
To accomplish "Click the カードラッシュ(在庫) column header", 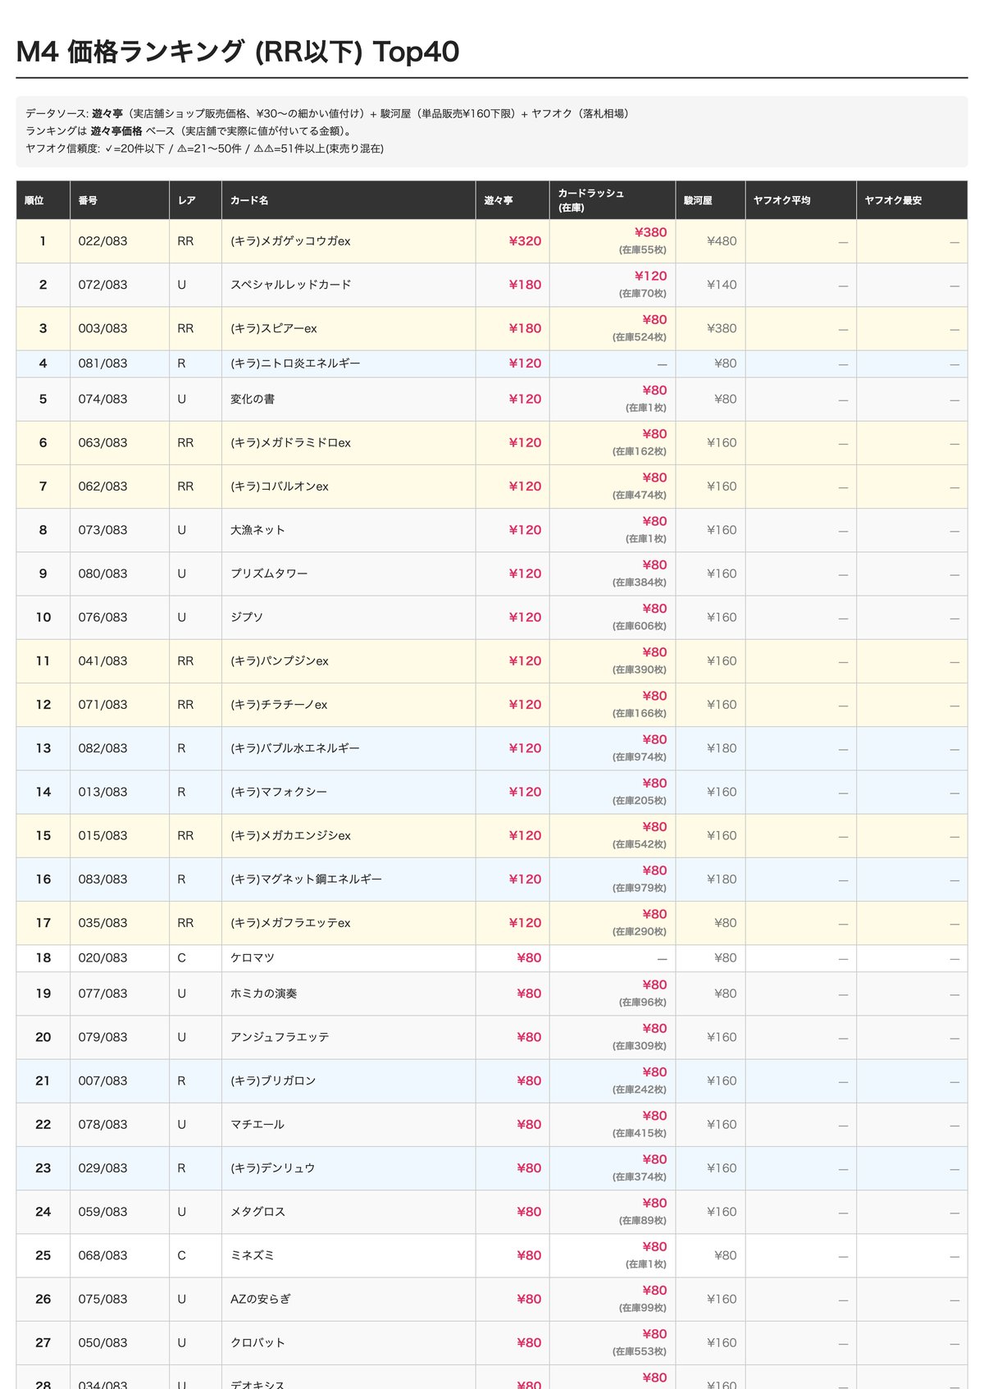I will pyautogui.click(x=613, y=200).
